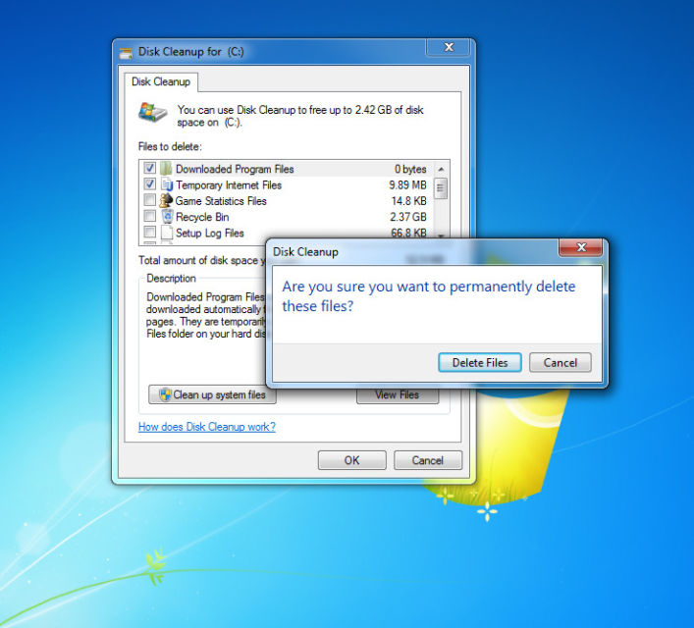Screen dimensions: 694x628
Task: Click the 14.8 KB size value
Action: (x=409, y=201)
